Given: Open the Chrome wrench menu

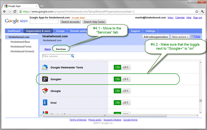Looking at the screenshot, I should pos(202,12).
